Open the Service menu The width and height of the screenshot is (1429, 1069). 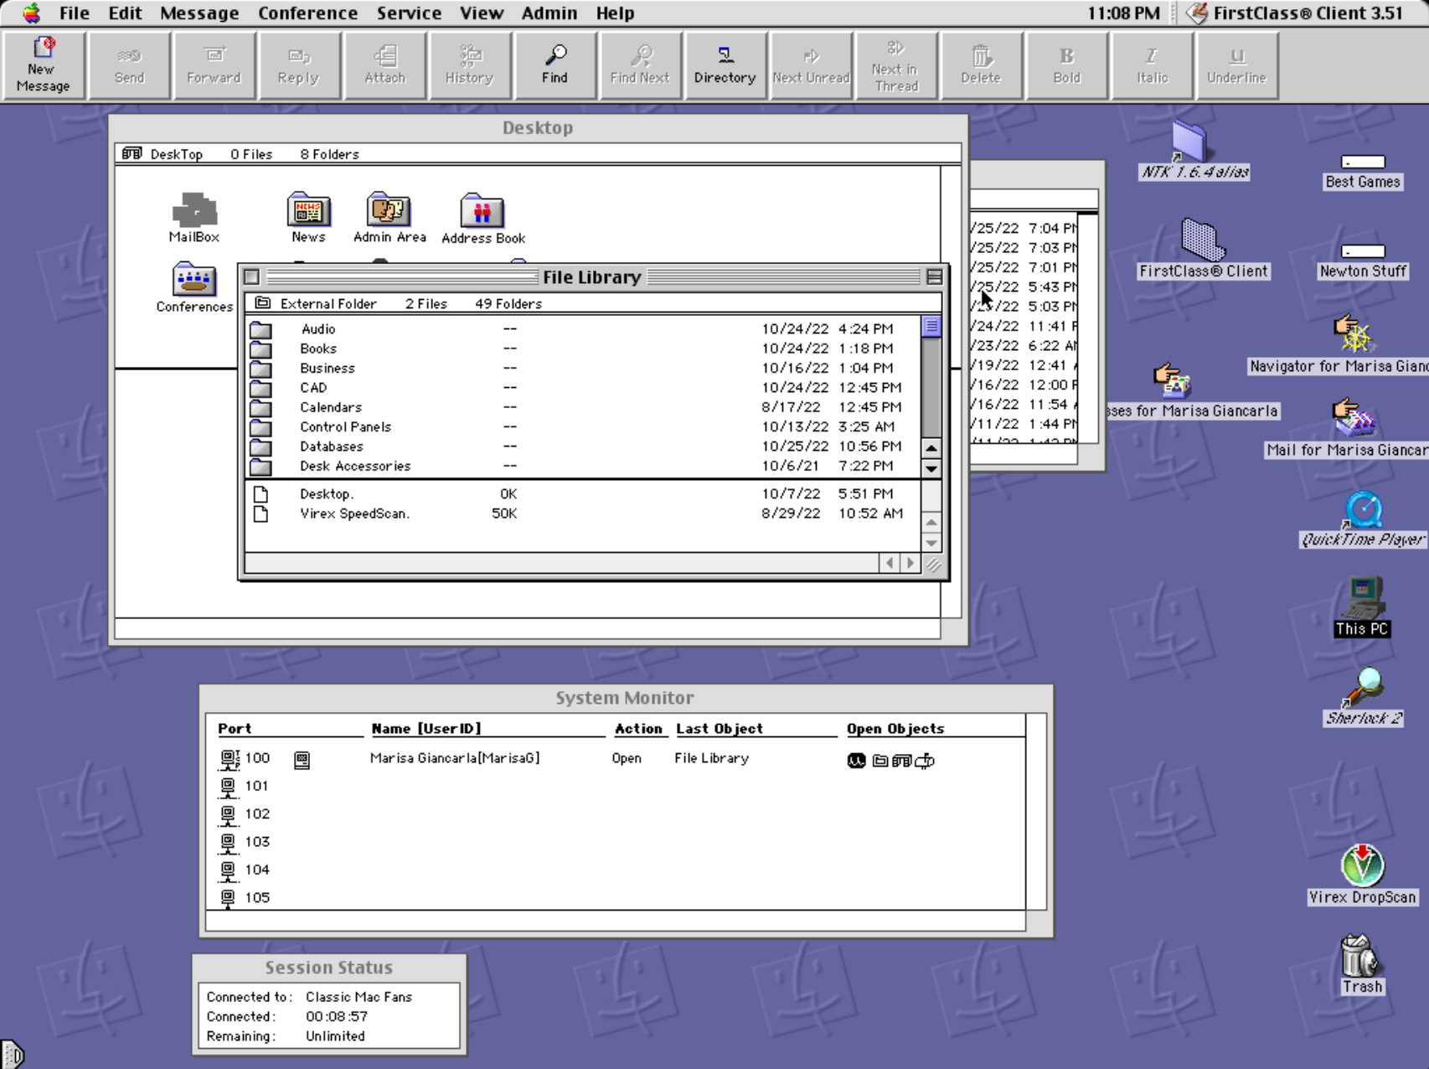pyautogui.click(x=409, y=13)
